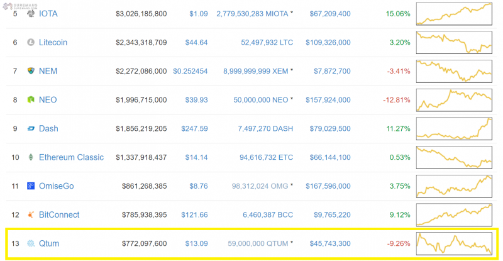The width and height of the screenshot is (503, 261).
Task: Click the Litecoin logo icon
Action: (x=31, y=42)
